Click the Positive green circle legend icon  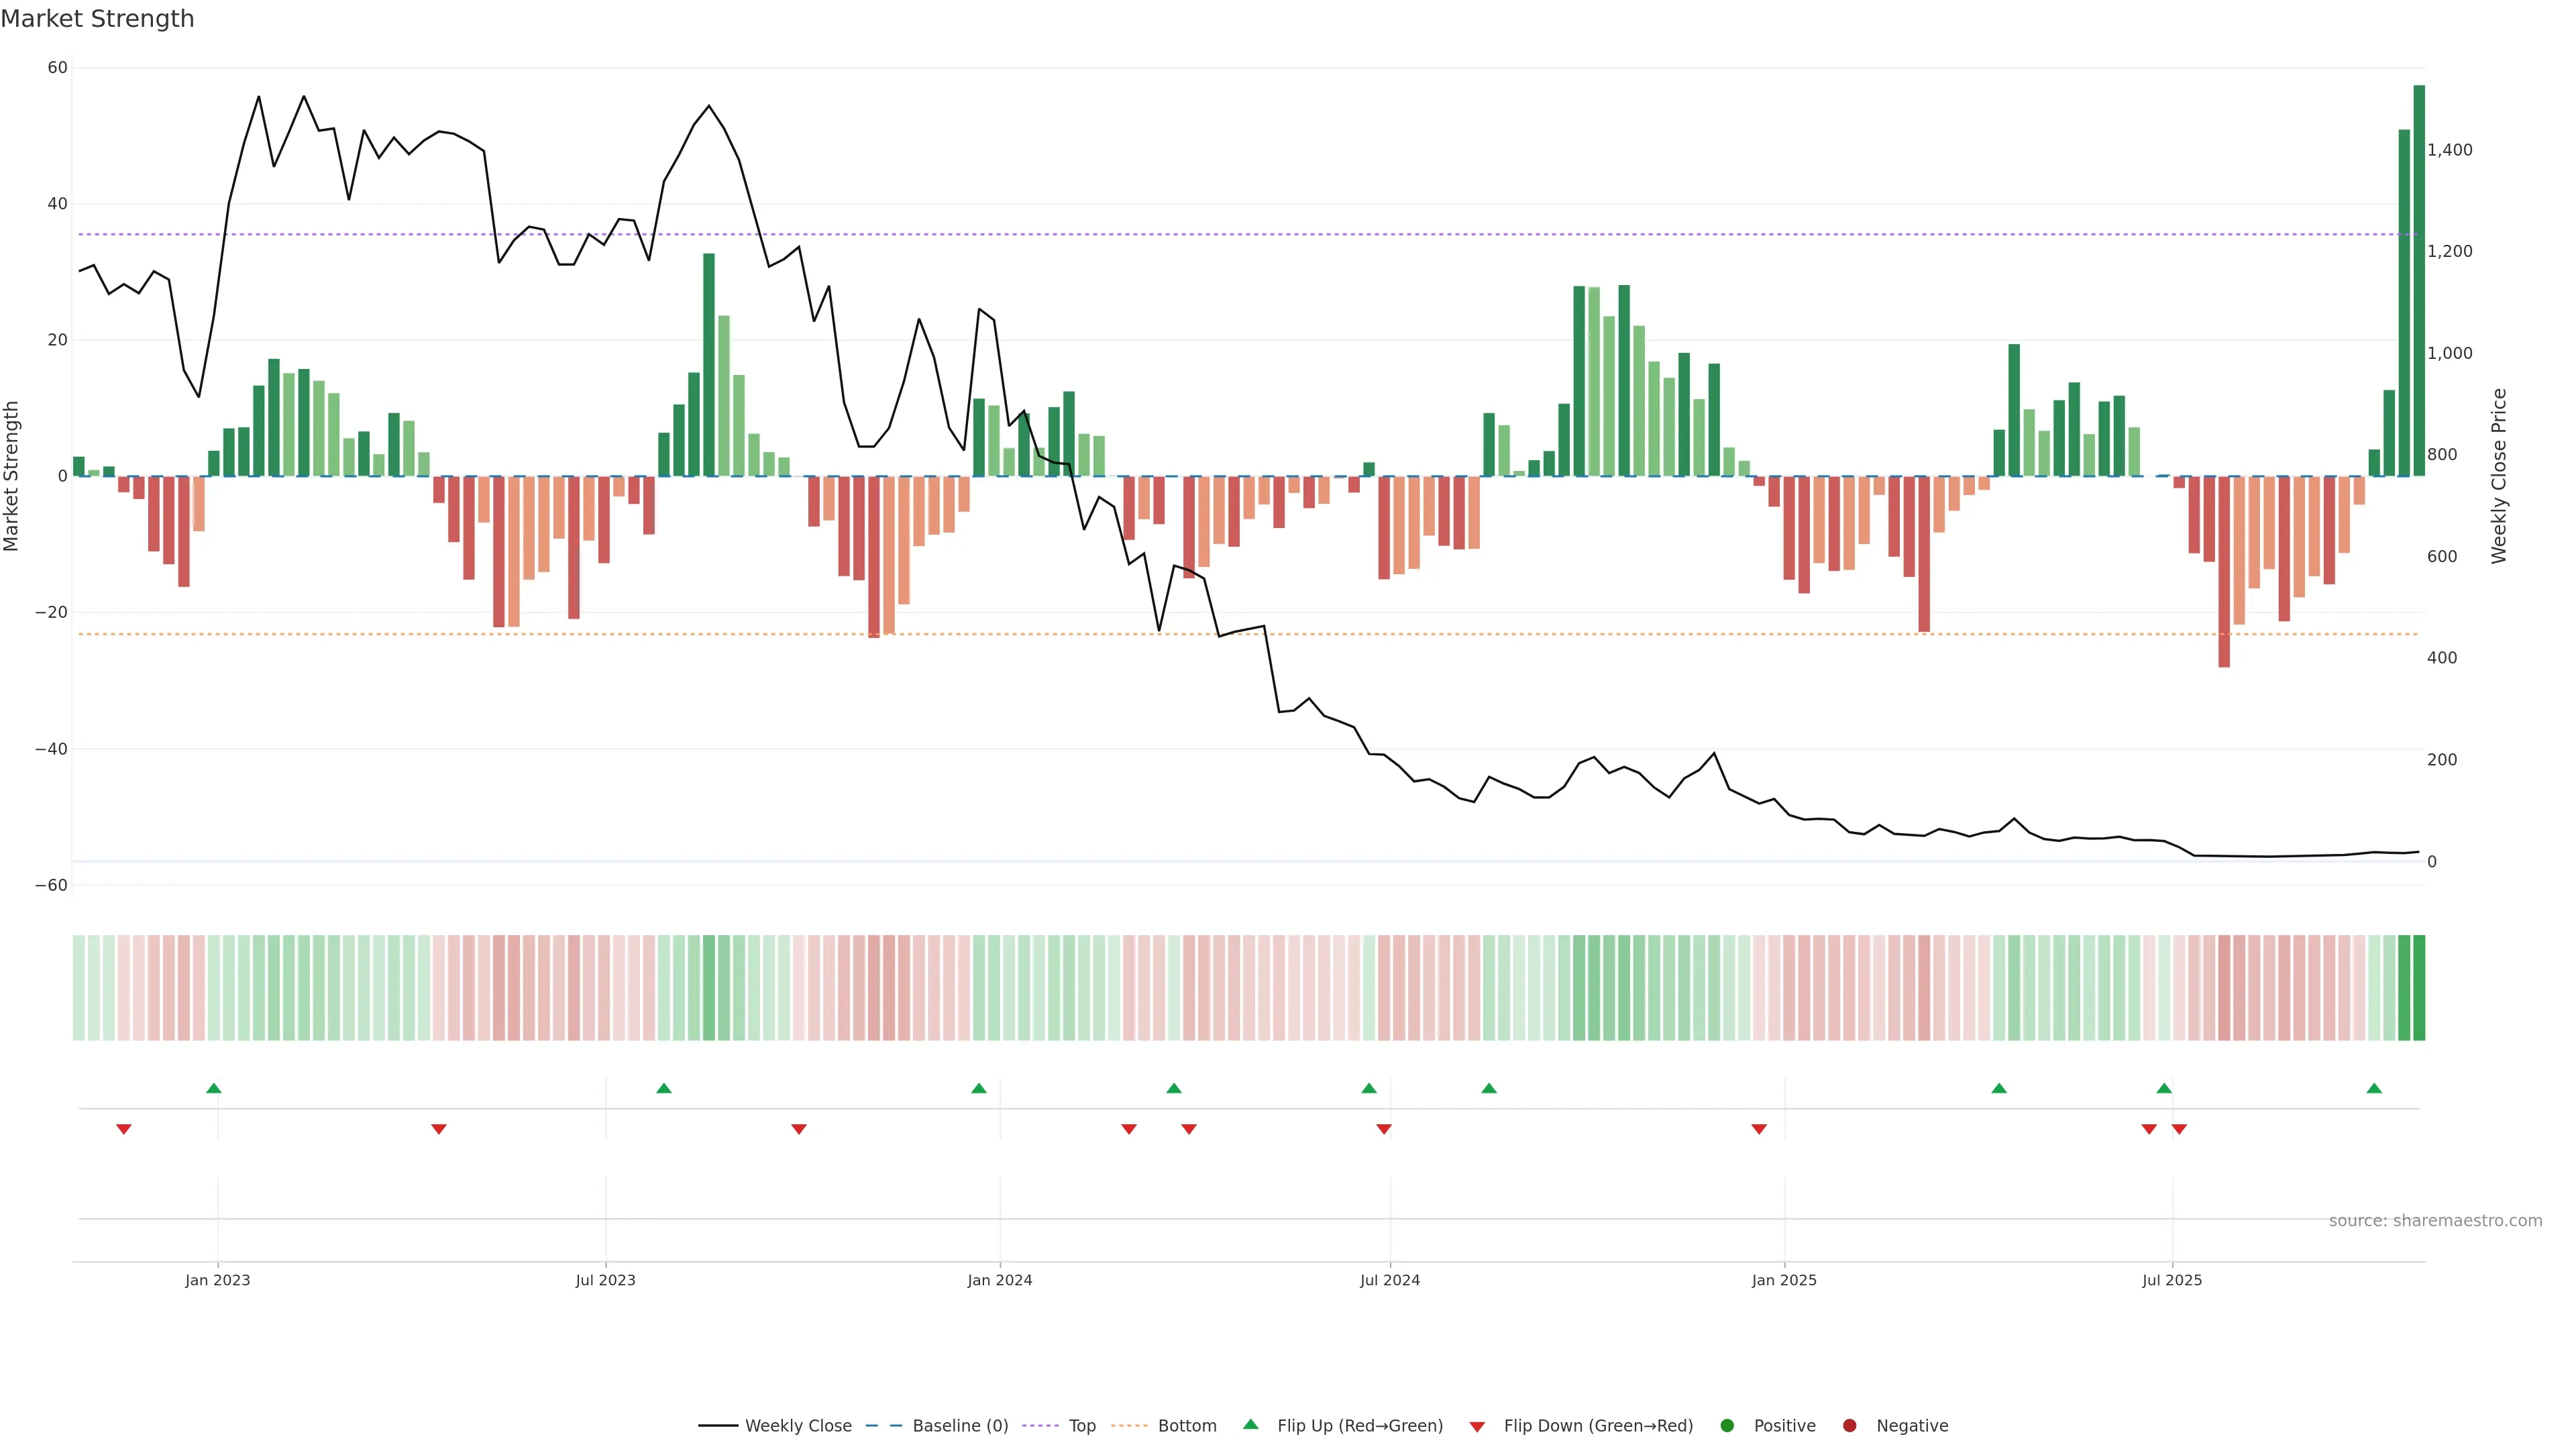point(1727,1425)
